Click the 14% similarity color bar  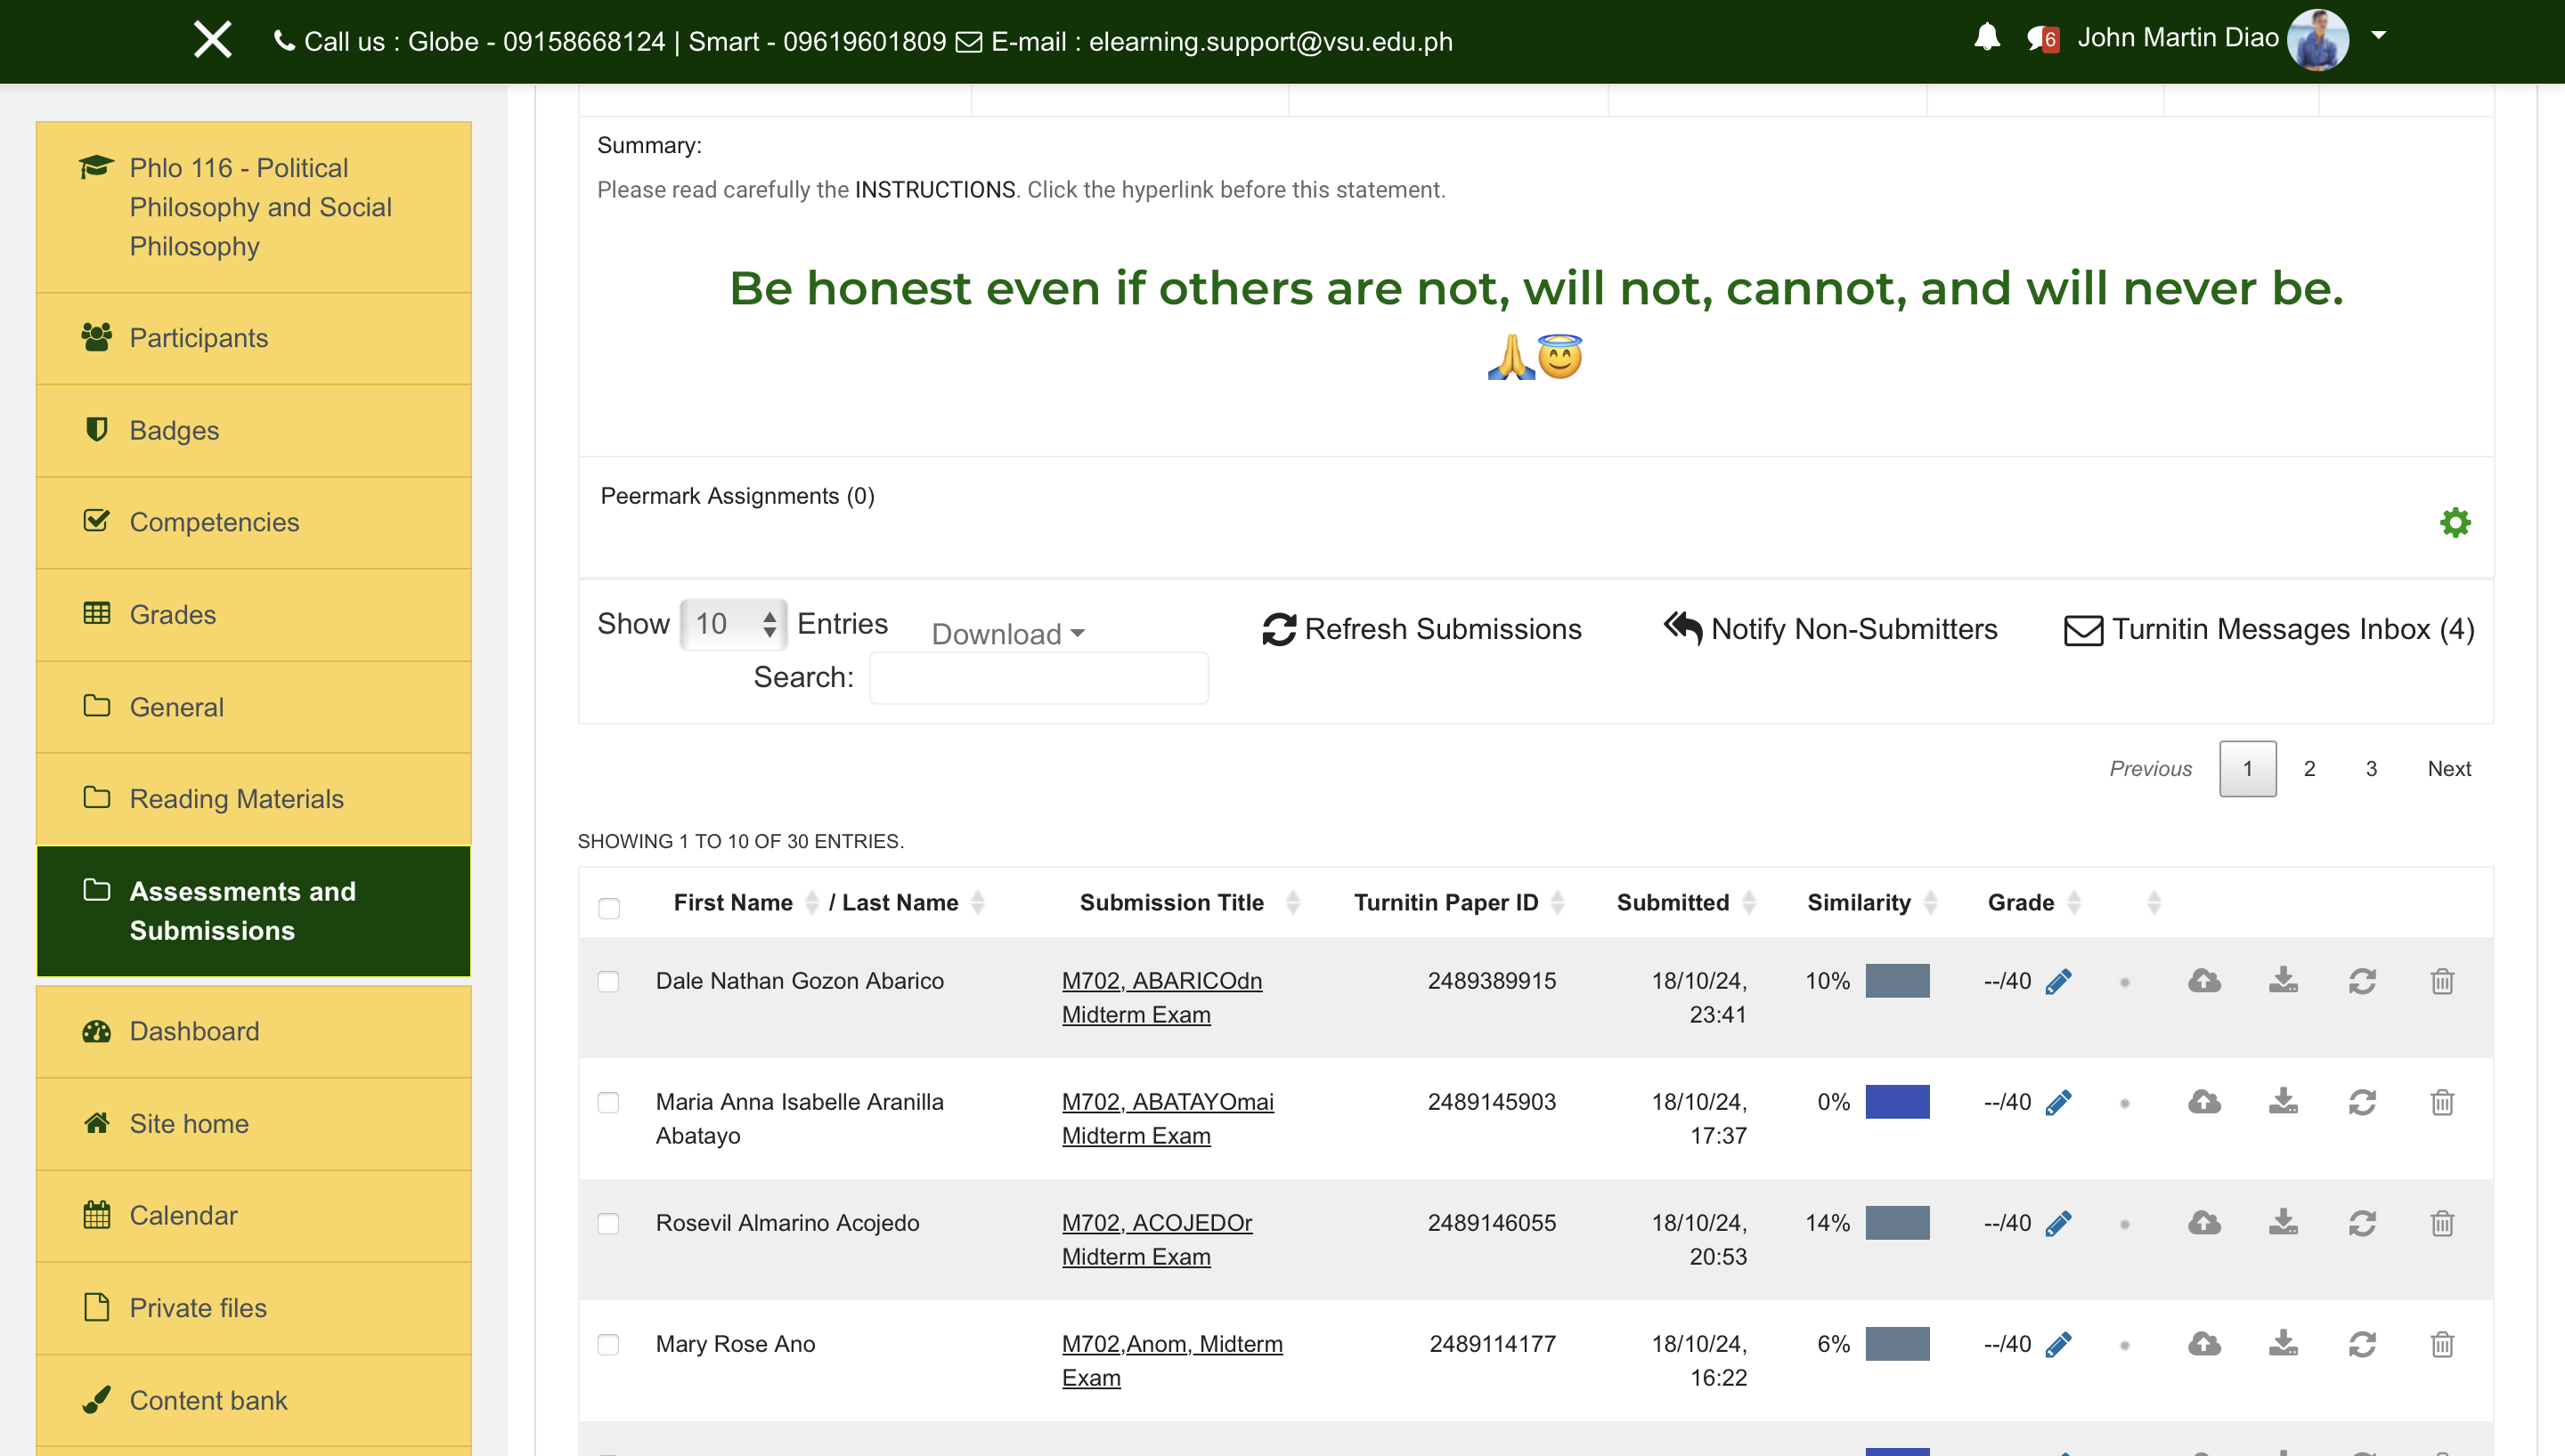1897,1223
